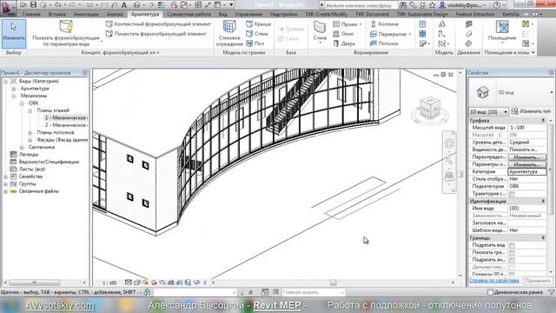Select the Крыша (roof by face) tool
The image size is (556, 313).
(259, 24)
